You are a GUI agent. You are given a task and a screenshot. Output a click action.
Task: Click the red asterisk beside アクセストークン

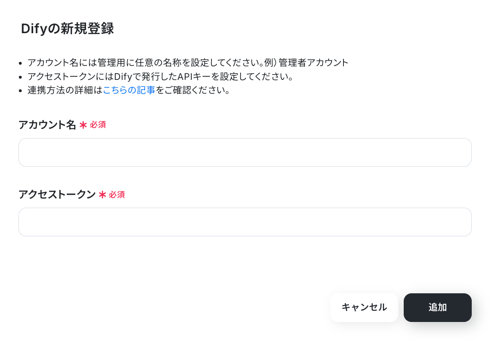pos(102,195)
